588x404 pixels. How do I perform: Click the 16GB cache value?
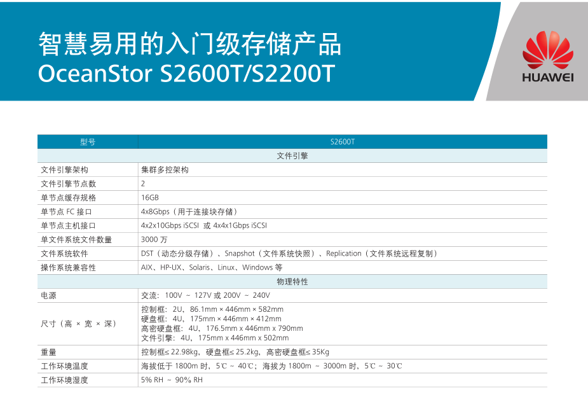click(x=150, y=198)
